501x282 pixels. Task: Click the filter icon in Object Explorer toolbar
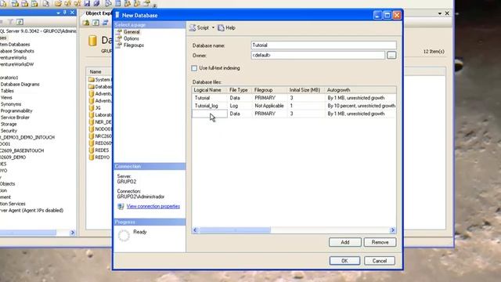(x=10, y=22)
